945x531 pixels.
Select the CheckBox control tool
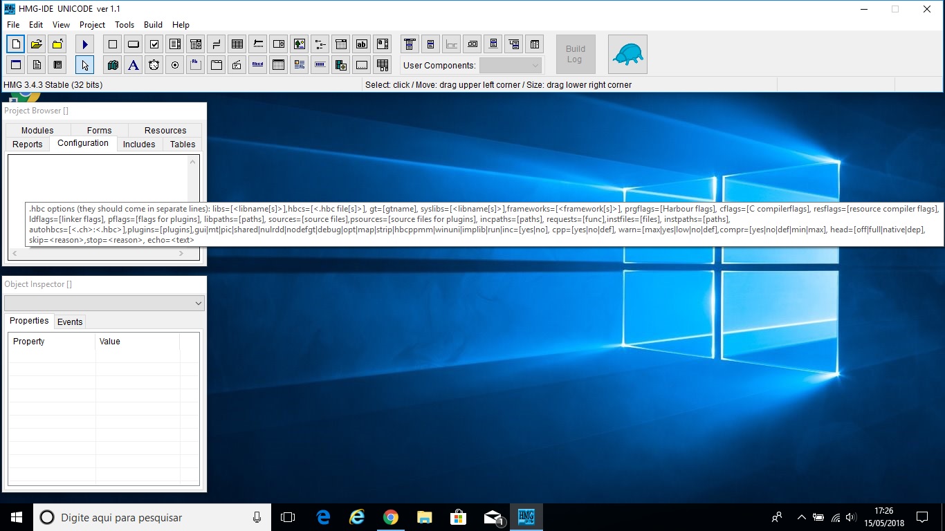154,44
